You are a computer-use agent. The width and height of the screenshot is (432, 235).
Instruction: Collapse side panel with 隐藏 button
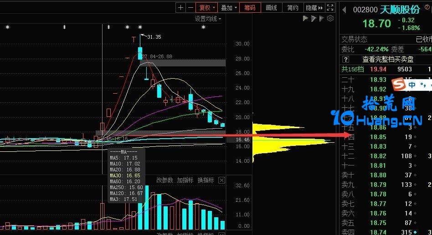(314, 8)
